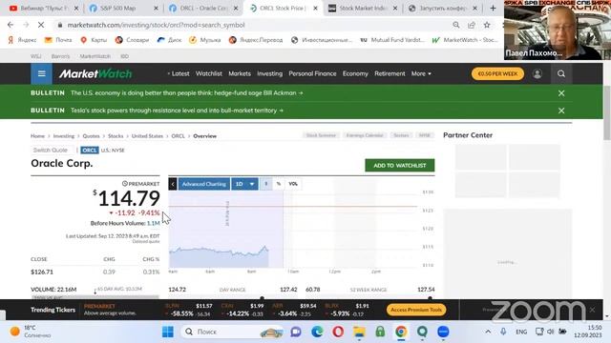
Task: Open Google Chrome from the taskbar
Action: pos(401,332)
